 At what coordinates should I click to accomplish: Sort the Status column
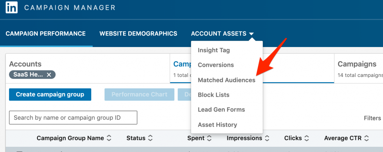click(140, 138)
